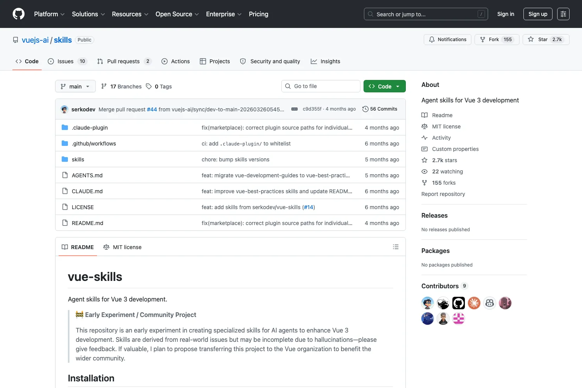The height and width of the screenshot is (388, 582).
Task: Select the MIT license tab
Action: tap(122, 247)
